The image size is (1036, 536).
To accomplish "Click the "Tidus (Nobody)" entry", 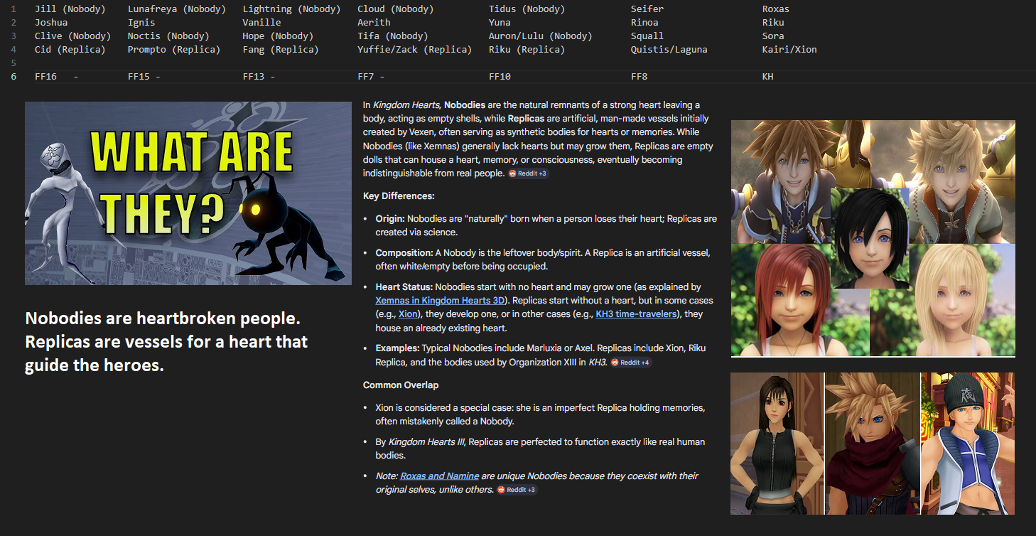I will click(x=527, y=9).
